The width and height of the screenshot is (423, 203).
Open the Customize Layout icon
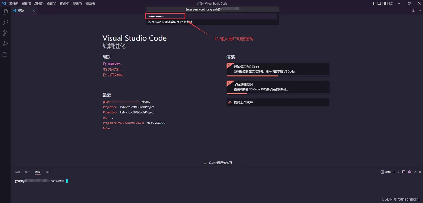pos(391,3)
